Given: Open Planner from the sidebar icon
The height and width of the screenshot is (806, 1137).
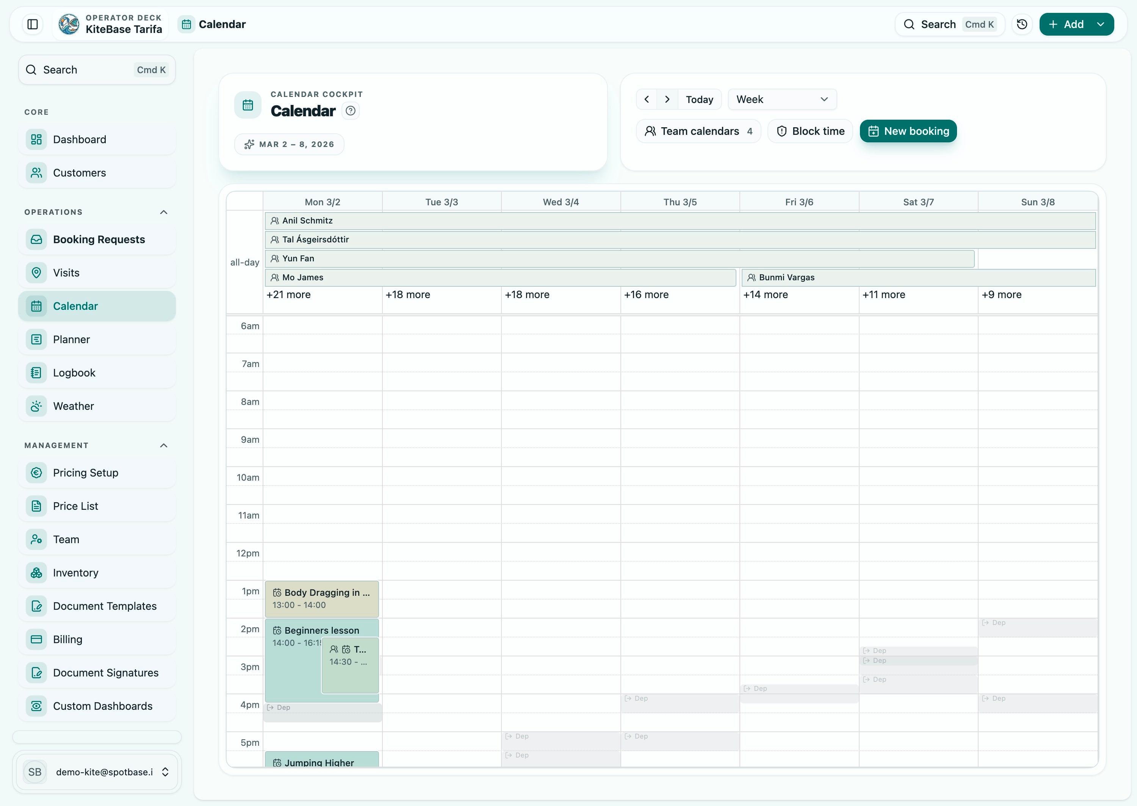Looking at the screenshot, I should (36, 339).
